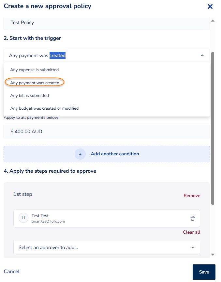Viewport: 221px width, 282px height.
Task: Click Clear all approvers link
Action: (191, 232)
